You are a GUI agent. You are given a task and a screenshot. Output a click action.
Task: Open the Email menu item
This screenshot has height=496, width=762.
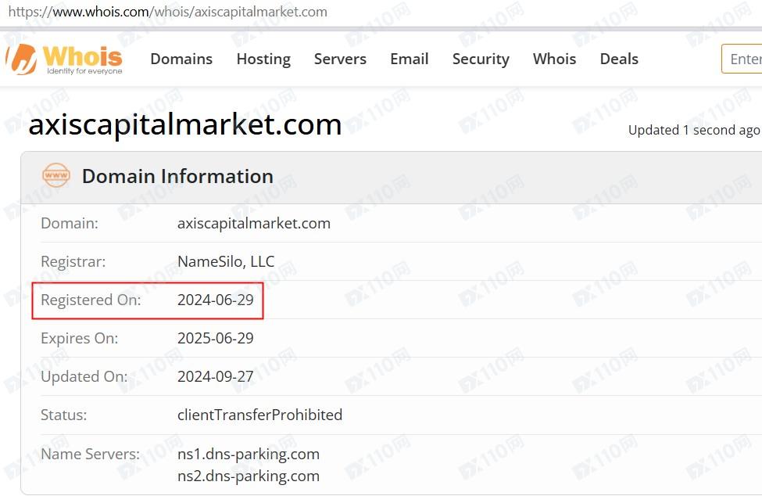[410, 59]
